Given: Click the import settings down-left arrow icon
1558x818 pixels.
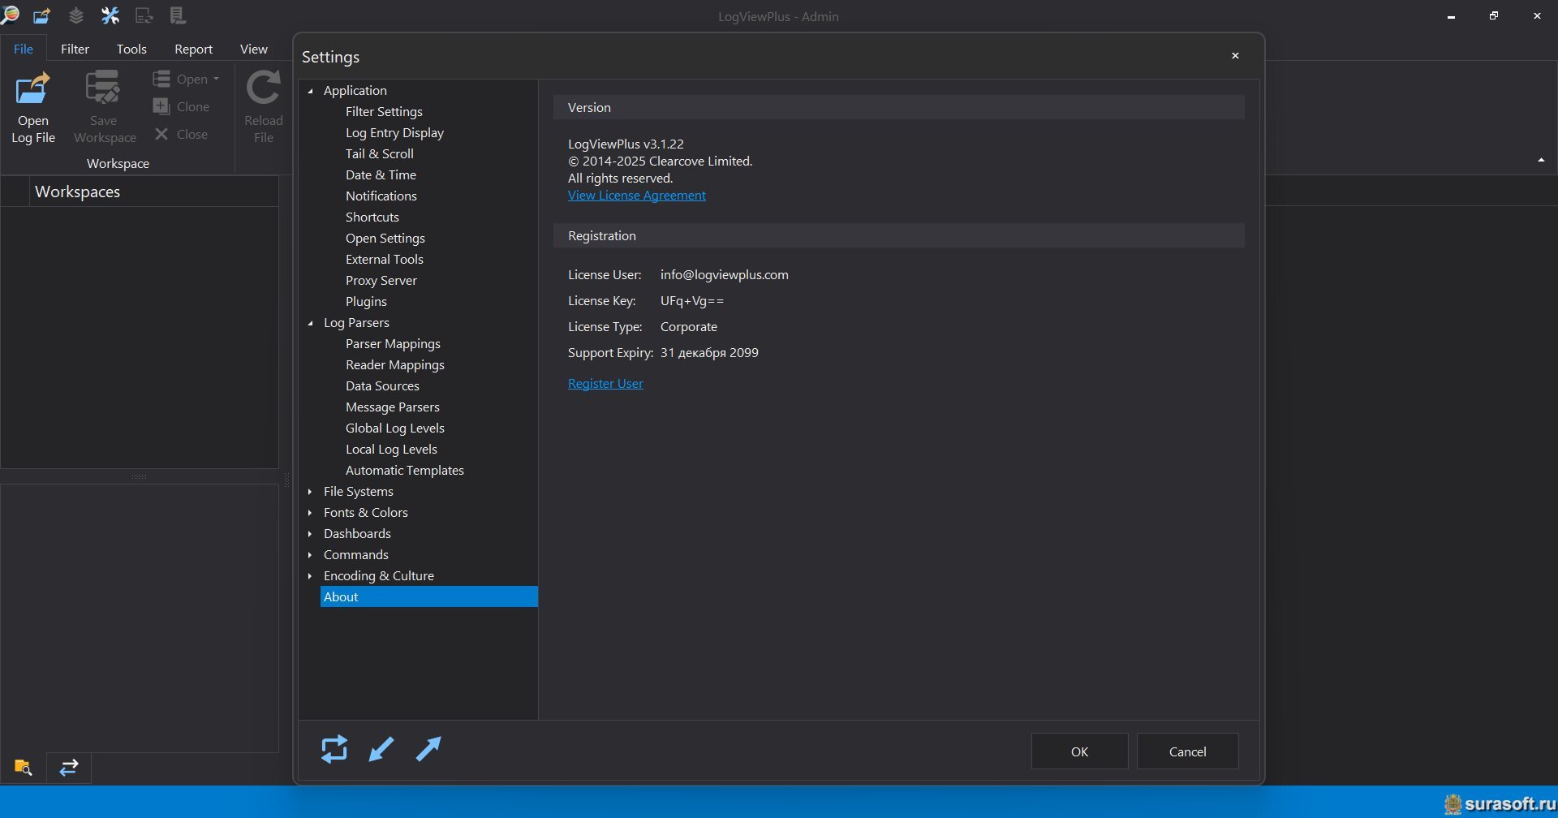Looking at the screenshot, I should pos(381,749).
